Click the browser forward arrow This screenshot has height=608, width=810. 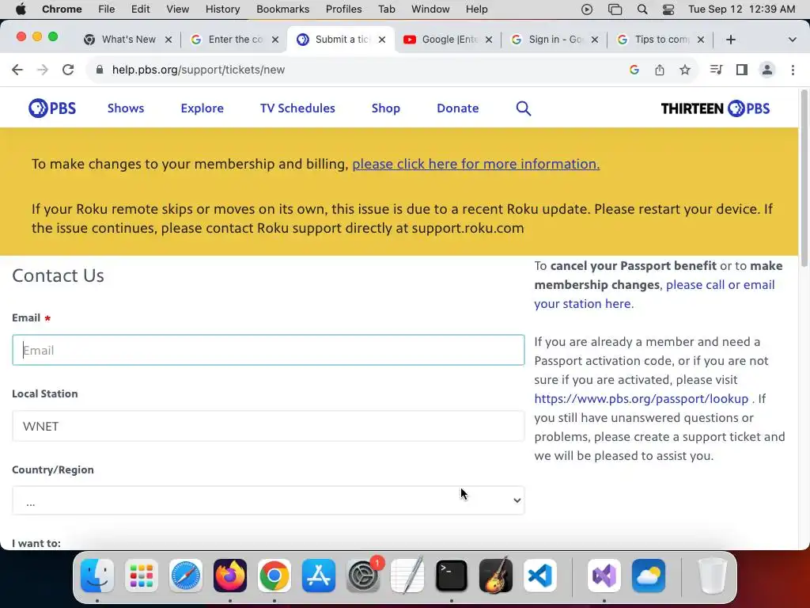tap(43, 70)
